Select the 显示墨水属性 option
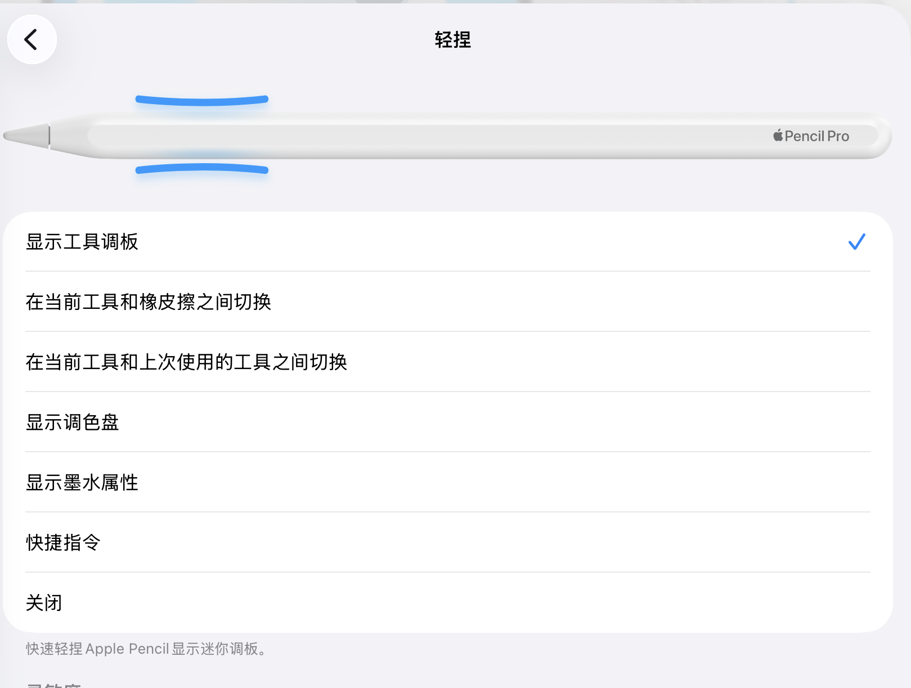The width and height of the screenshot is (911, 688). pyautogui.click(x=82, y=483)
